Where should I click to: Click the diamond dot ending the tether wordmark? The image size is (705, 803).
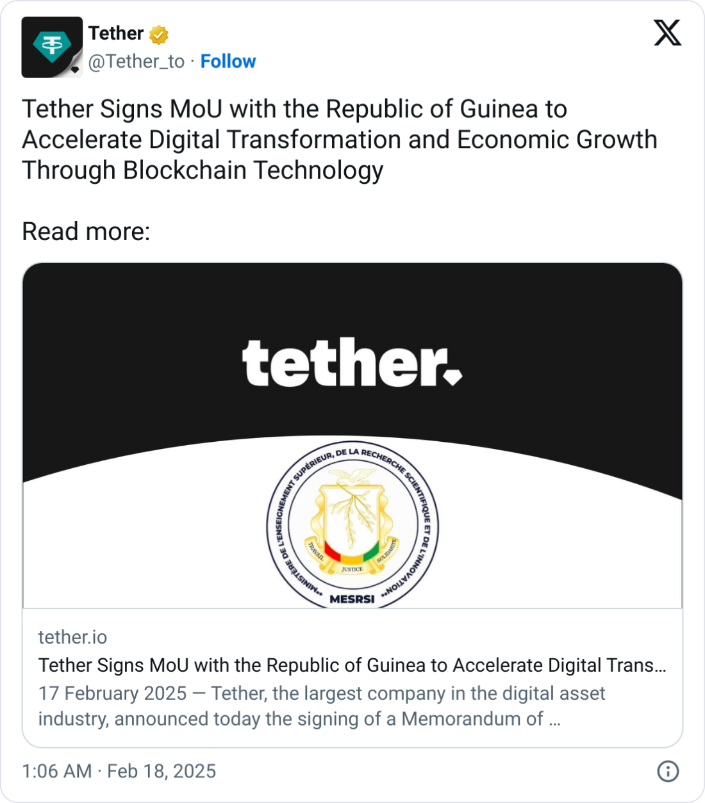click(452, 376)
